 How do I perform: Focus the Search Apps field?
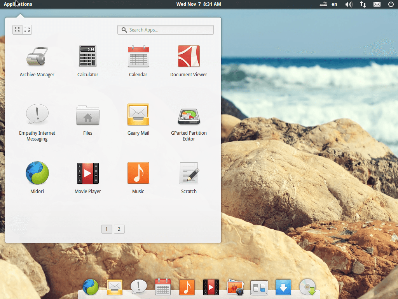click(x=166, y=30)
